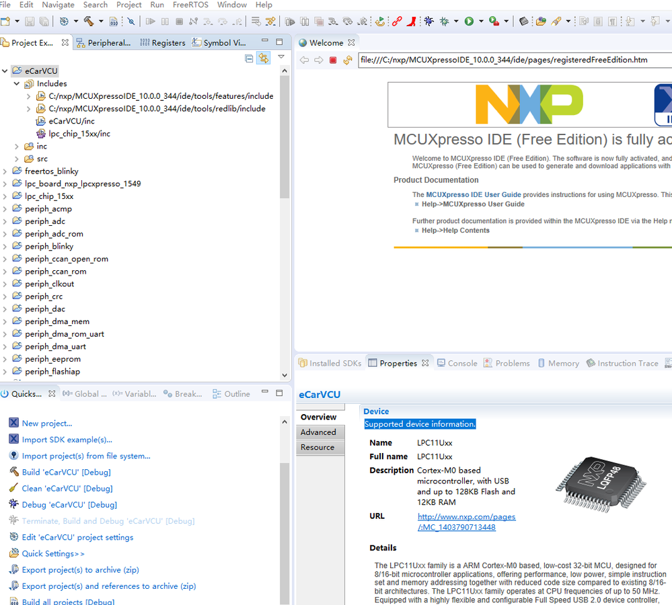The image size is (672, 605).
Task: Click Build 'eCarVCU' [Debug] link
Action: 67,473
